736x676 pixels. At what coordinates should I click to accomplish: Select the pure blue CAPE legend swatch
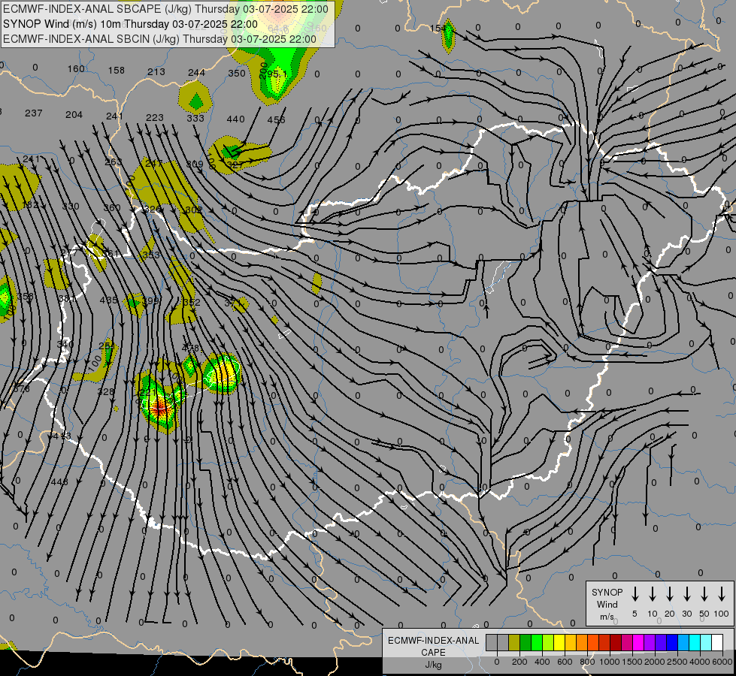click(671, 643)
